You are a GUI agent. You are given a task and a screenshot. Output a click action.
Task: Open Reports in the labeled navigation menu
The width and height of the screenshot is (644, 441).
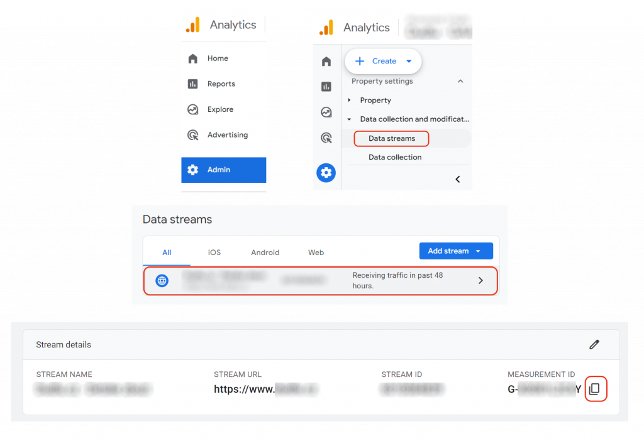tap(223, 84)
